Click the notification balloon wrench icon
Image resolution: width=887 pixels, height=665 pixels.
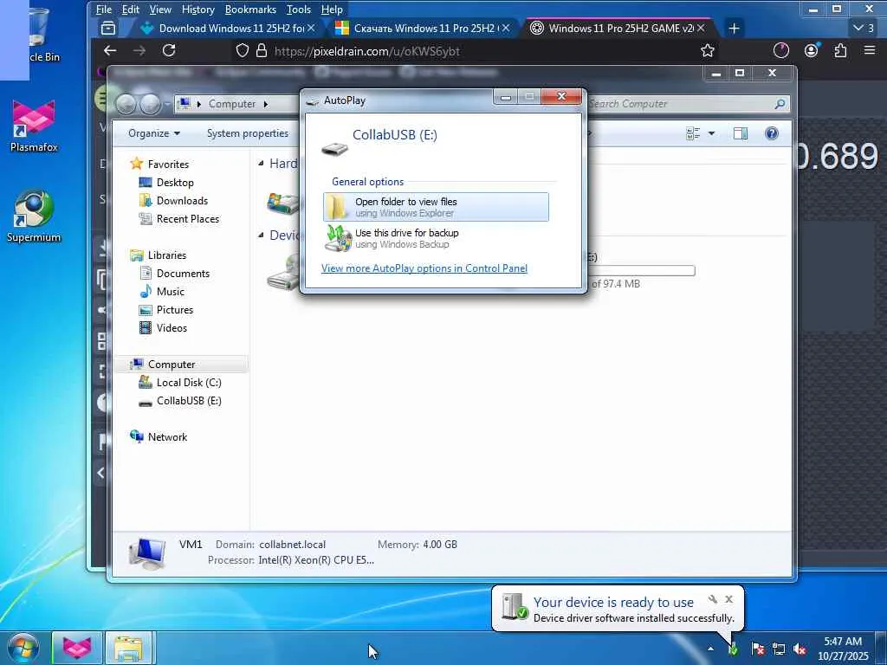(x=713, y=599)
